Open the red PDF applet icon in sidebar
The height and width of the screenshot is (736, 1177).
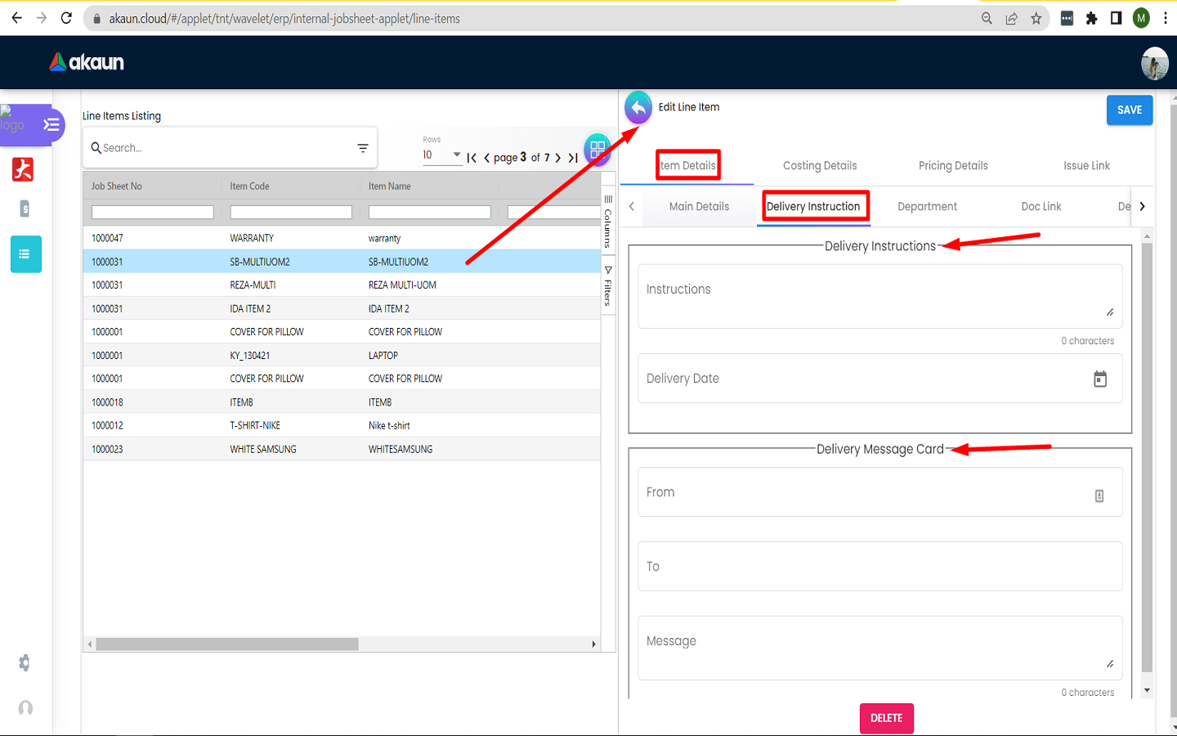coord(23,169)
